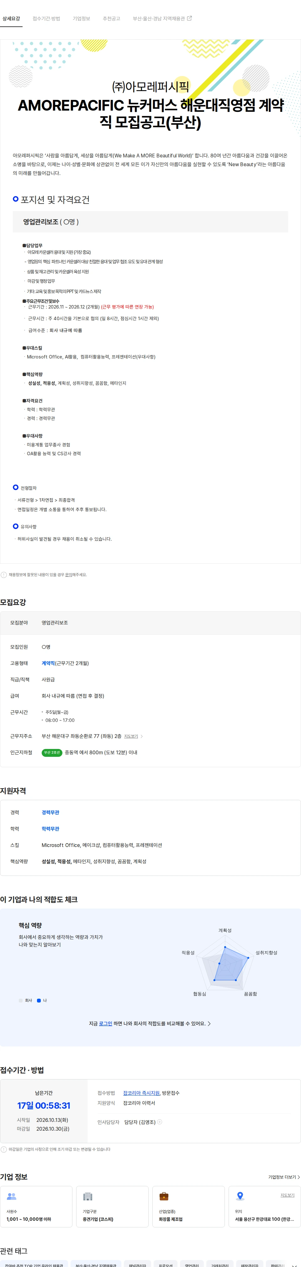Expand contact details plus icon beside 담당자
The width and height of the screenshot is (301, 1267).
point(160,1122)
